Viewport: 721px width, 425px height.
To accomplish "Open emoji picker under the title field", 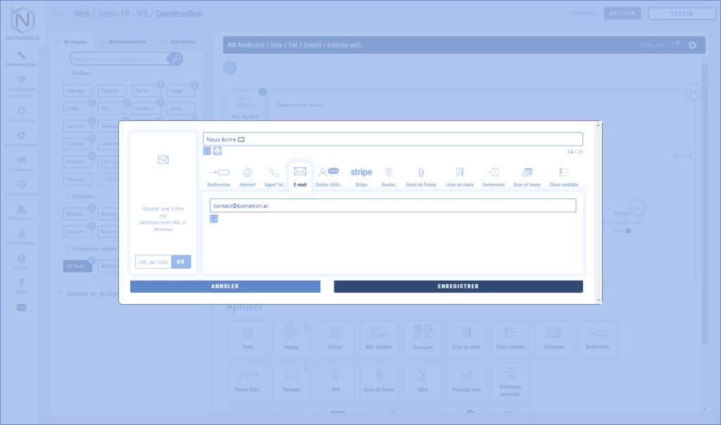I will [218, 151].
